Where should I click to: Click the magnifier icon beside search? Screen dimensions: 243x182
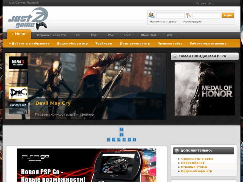click(x=198, y=3)
